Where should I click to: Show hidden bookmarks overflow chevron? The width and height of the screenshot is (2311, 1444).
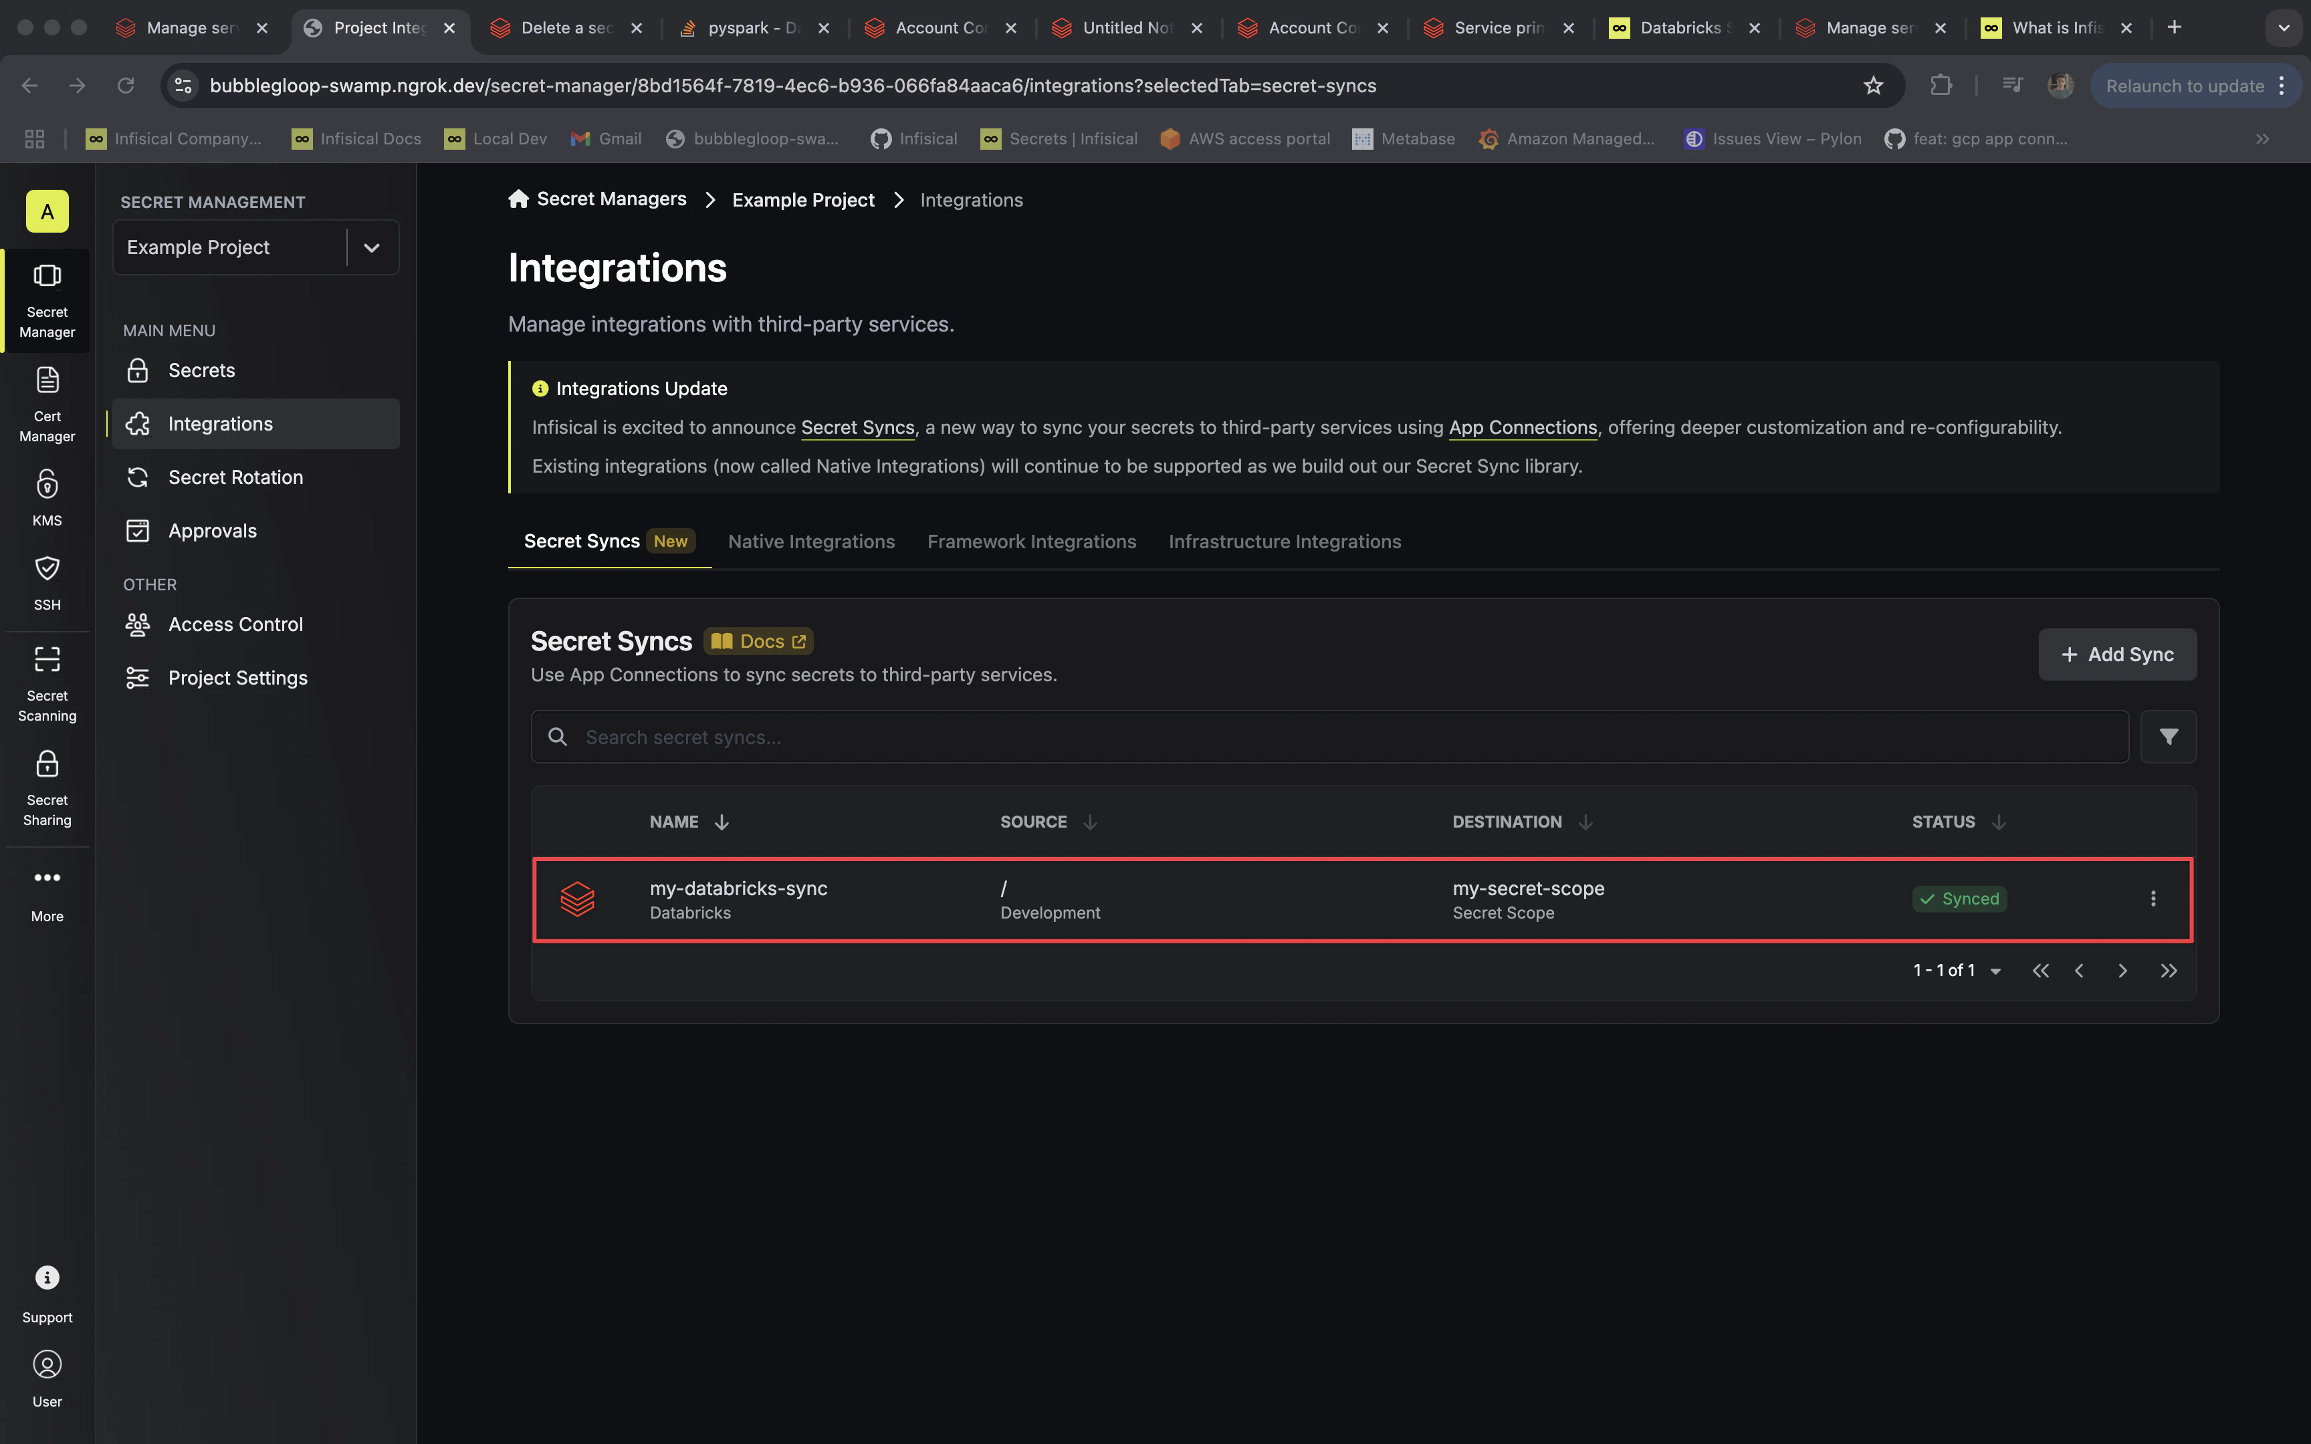point(2262,138)
